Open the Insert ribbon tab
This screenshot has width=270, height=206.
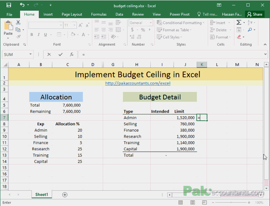pos(48,15)
